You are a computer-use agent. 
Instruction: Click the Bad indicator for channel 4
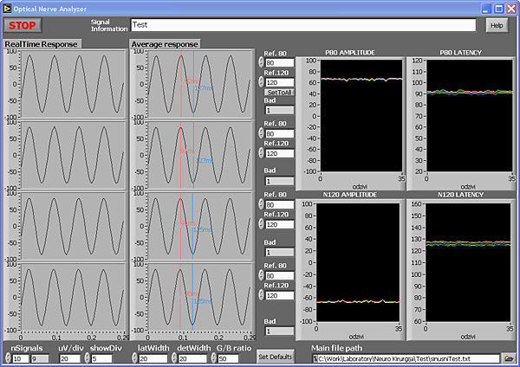(x=280, y=331)
